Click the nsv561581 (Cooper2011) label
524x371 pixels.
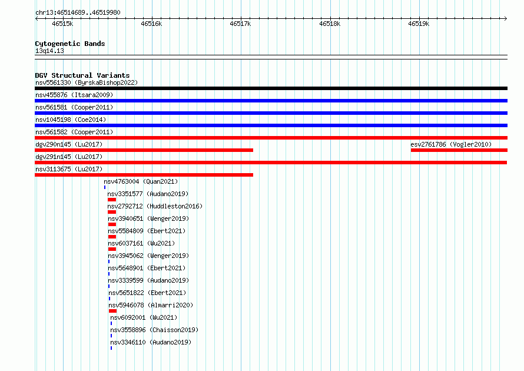point(74,107)
